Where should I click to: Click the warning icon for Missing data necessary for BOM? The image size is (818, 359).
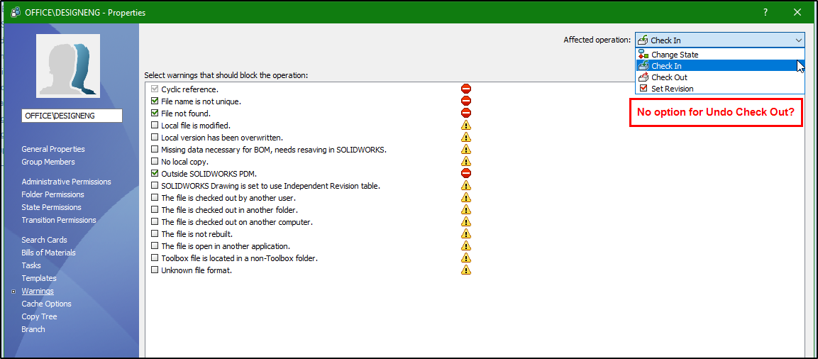[466, 149]
